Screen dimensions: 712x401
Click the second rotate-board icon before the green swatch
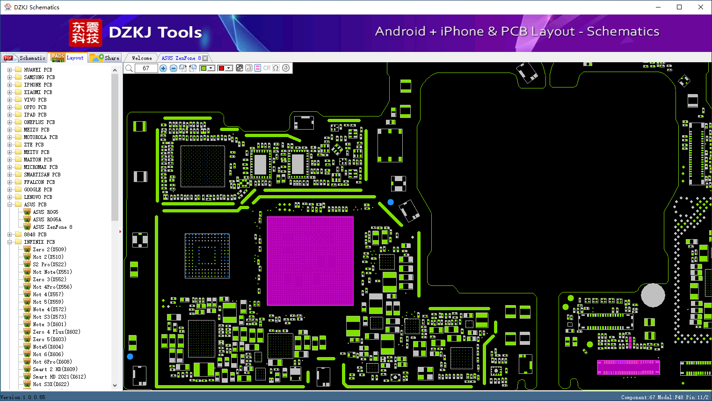[x=192, y=68]
